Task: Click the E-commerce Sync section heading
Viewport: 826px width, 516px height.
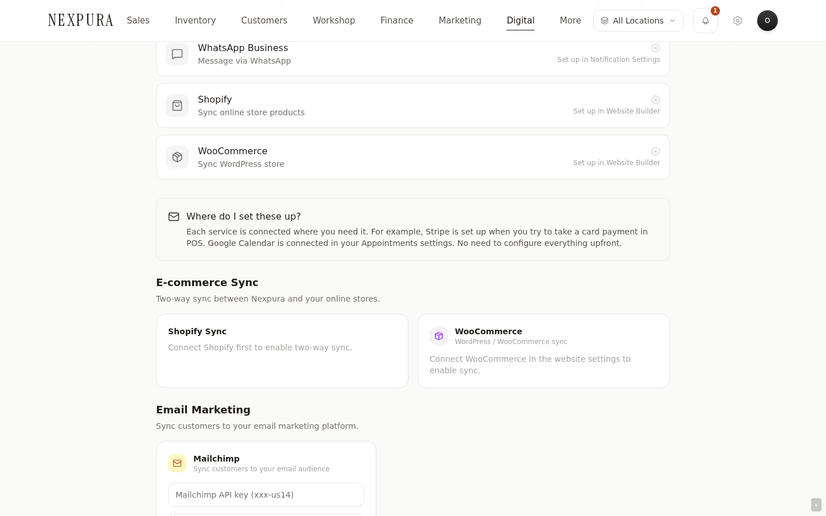Action: [x=207, y=283]
